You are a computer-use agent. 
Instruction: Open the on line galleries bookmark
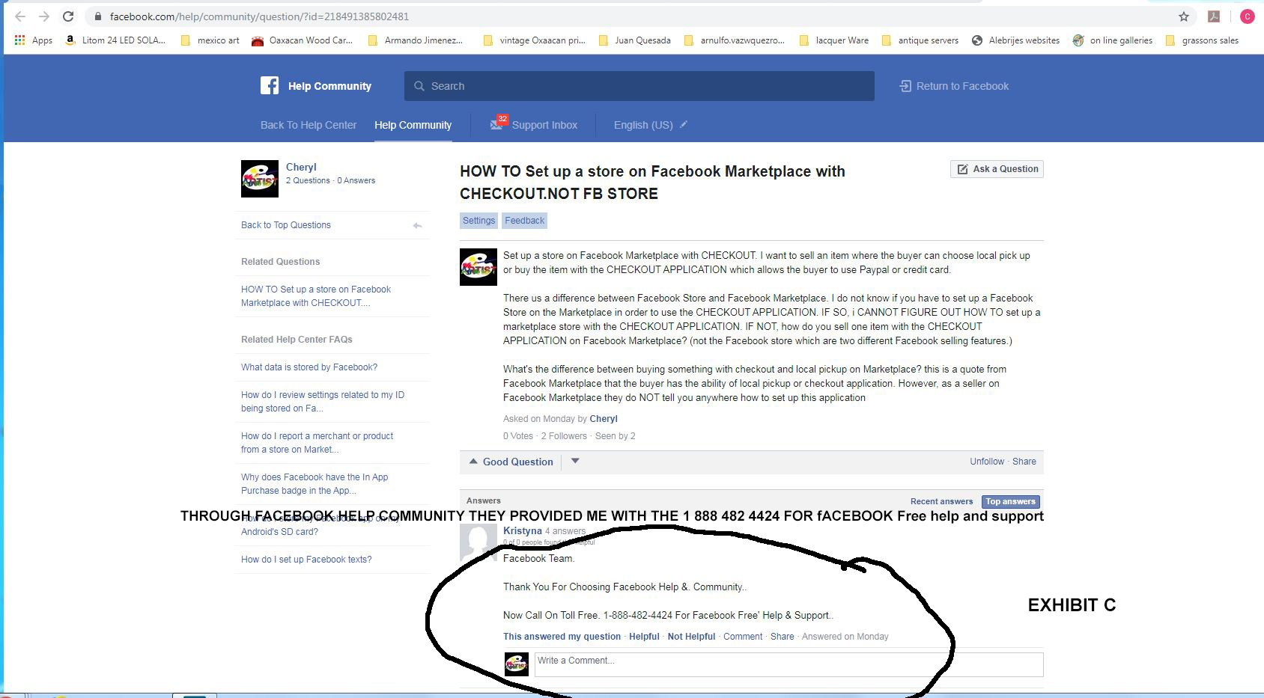coord(1113,40)
